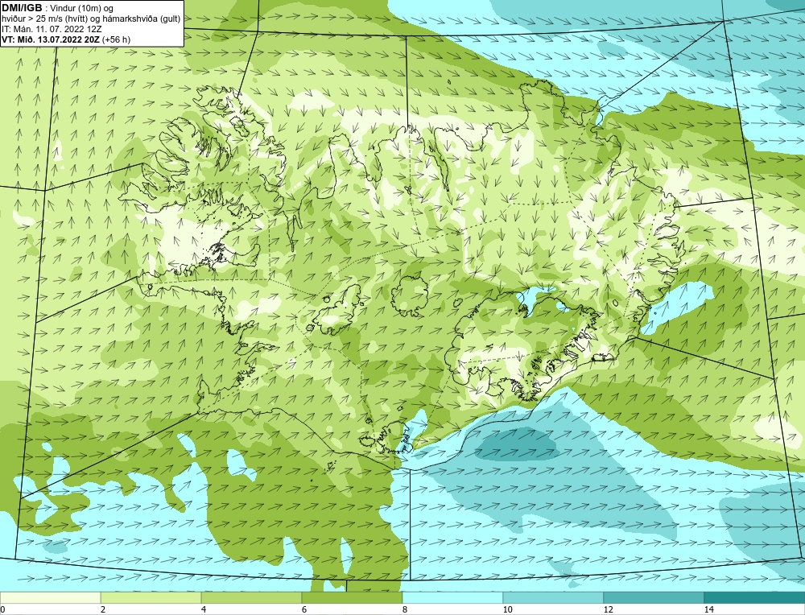Click the '(+56 h)' forecast offset text

pyautogui.click(x=116, y=39)
